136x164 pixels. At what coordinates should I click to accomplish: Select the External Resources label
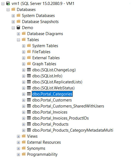pyautogui.click(x=44, y=142)
